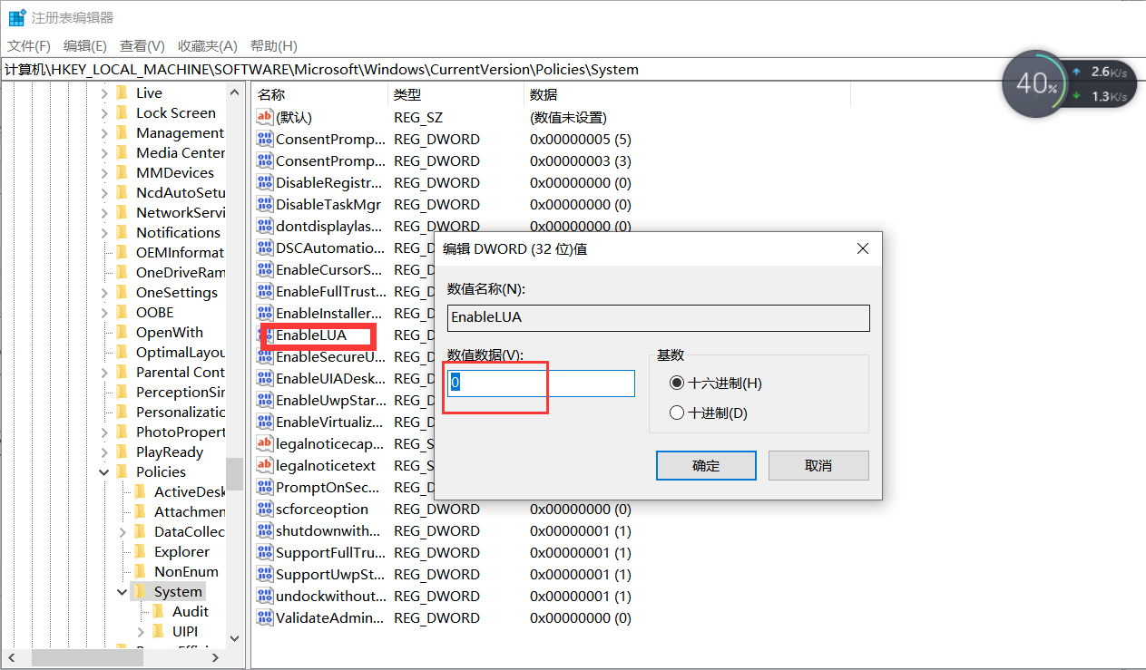
Task: Open the 收藏夹(A) menu
Action: point(207,45)
